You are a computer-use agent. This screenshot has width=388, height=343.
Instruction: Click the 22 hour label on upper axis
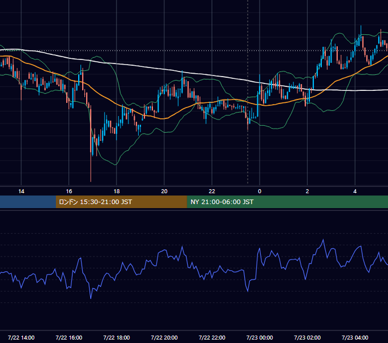click(212, 192)
